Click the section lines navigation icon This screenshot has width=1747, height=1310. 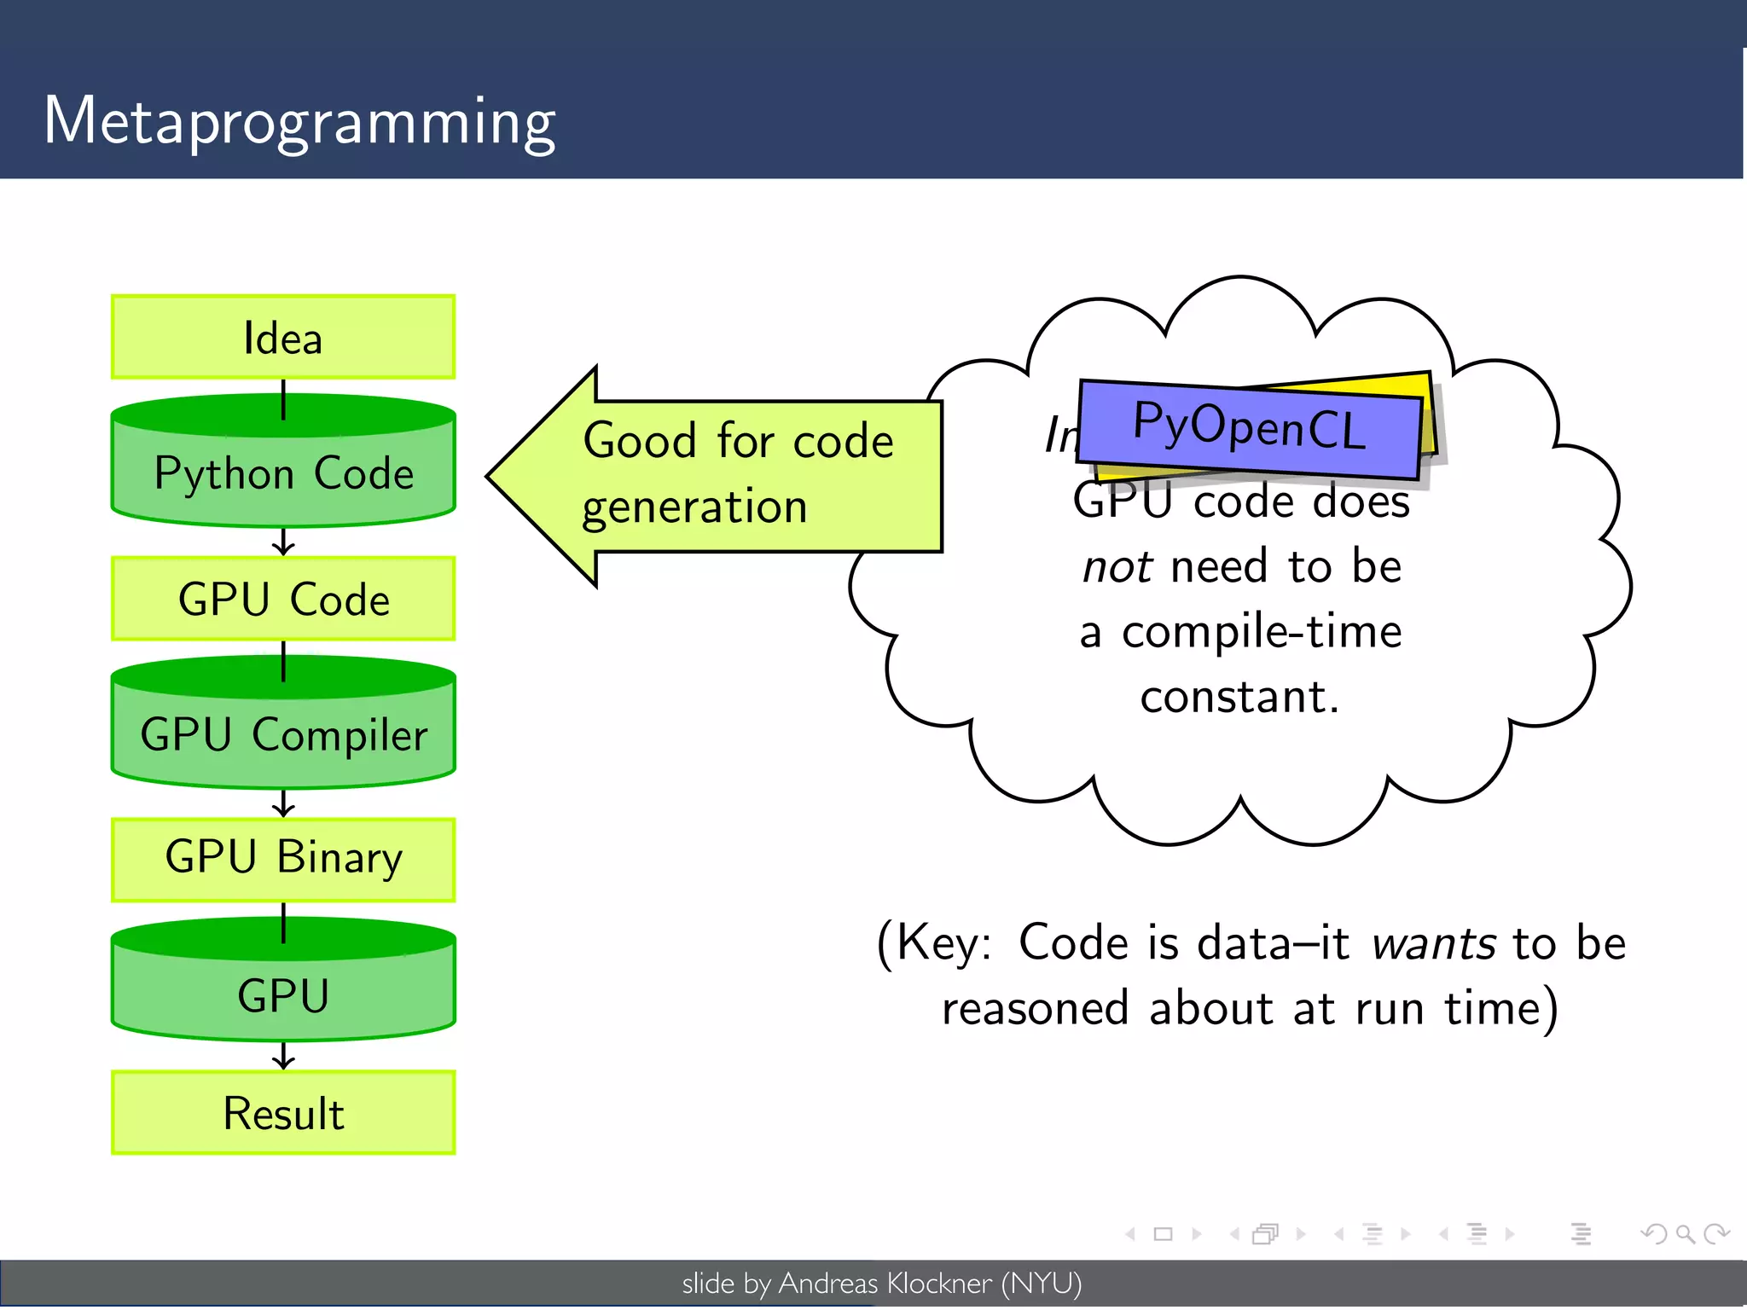(1477, 1234)
